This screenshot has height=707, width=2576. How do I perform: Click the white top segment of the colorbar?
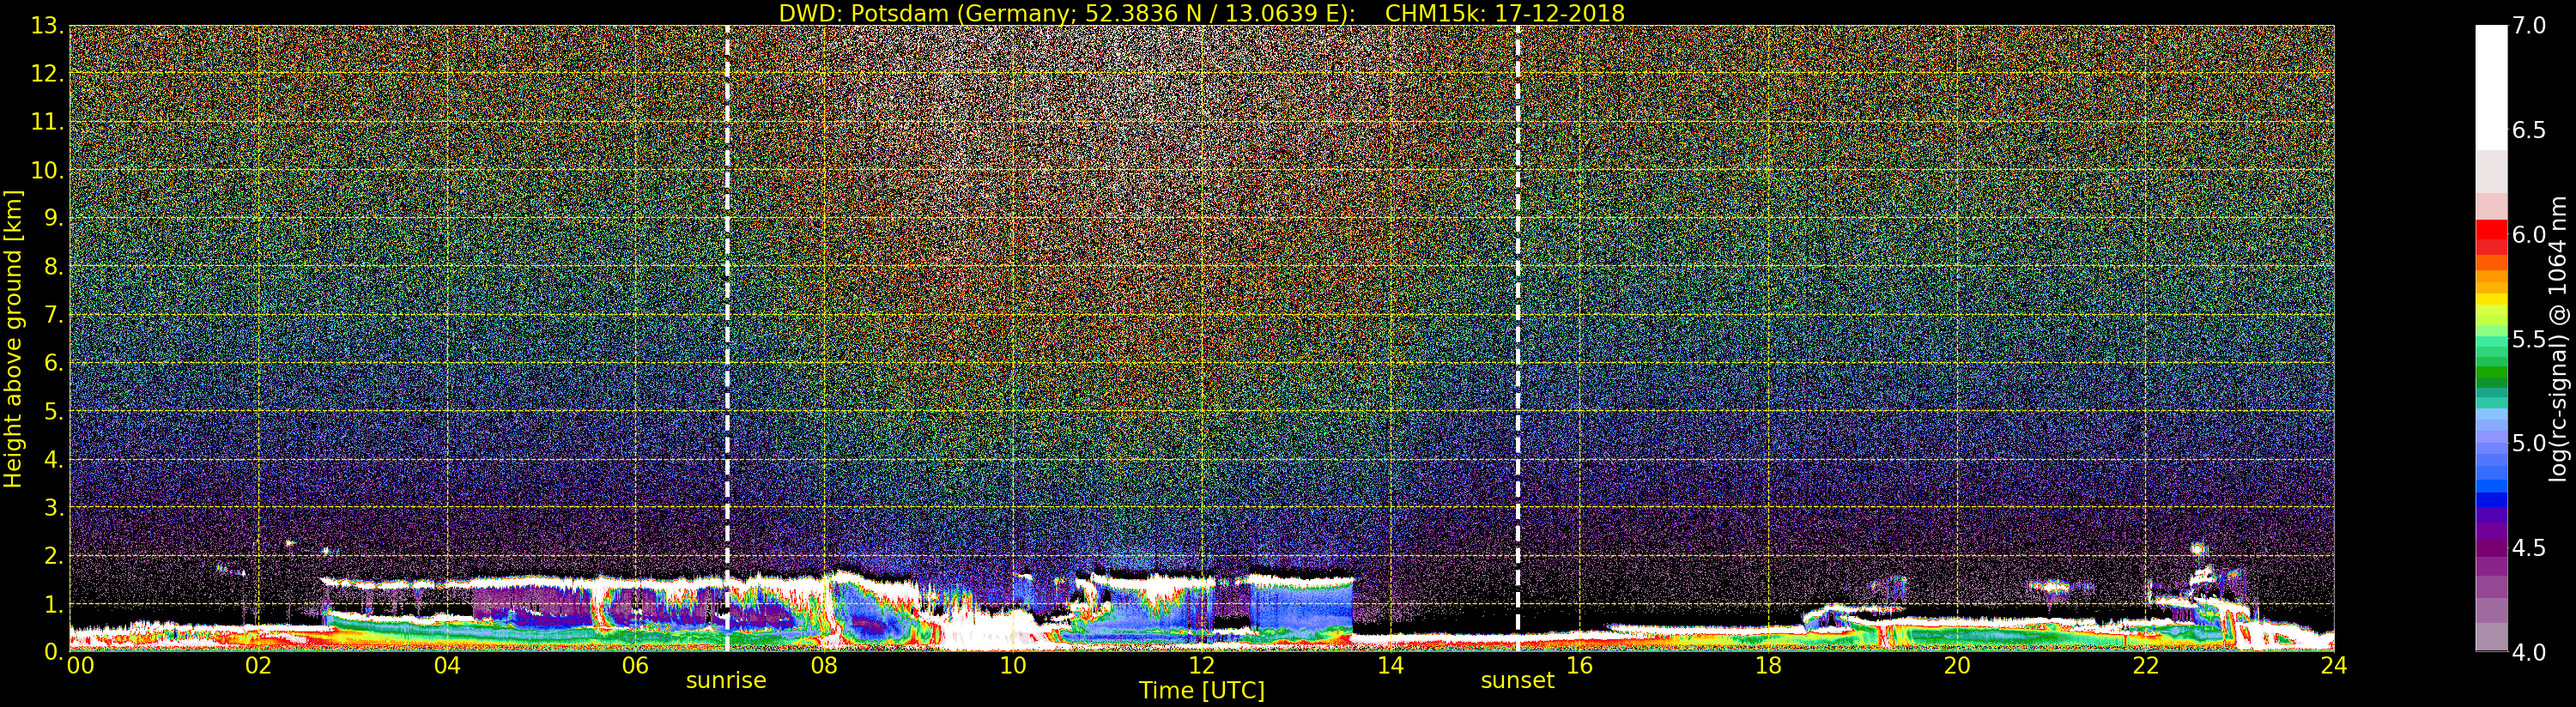2491,87
